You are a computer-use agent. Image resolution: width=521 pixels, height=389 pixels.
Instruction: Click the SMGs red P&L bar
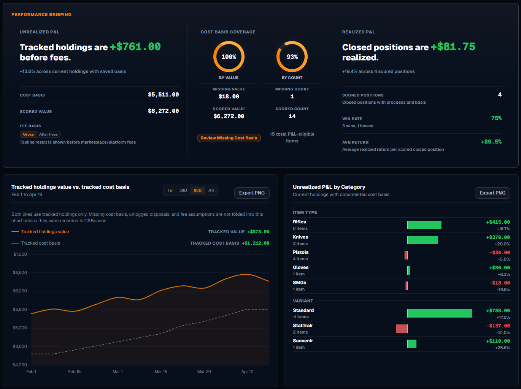click(407, 286)
